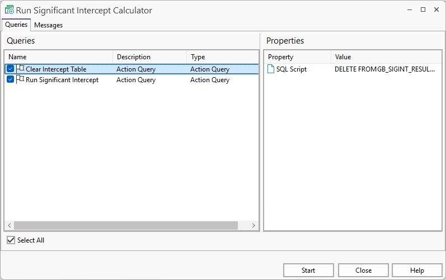446x280 pixels.
Task: Click the left scroll arrow in queries list
Action: tap(9, 226)
